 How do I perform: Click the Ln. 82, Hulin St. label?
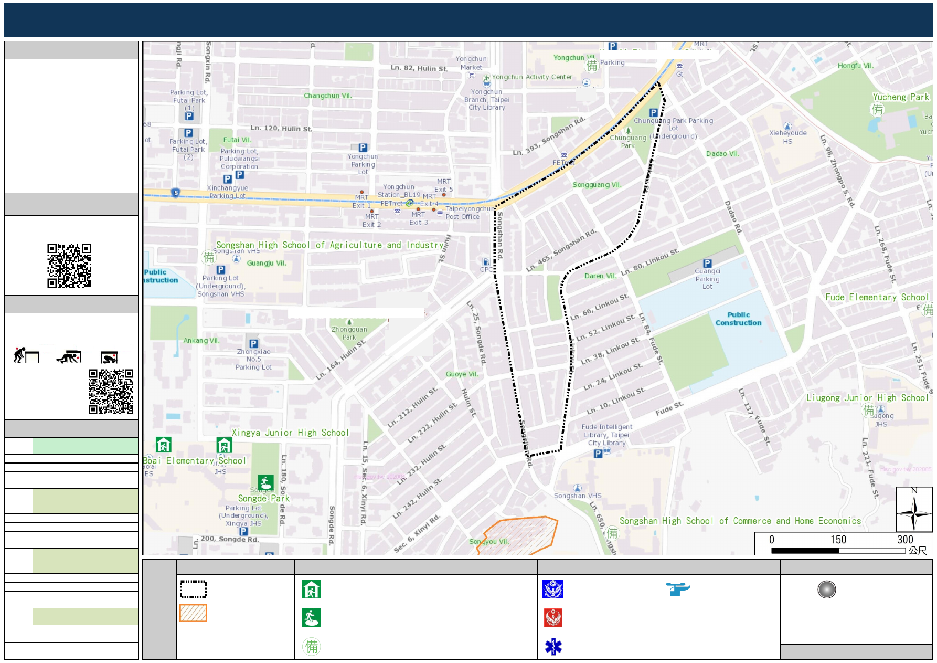click(419, 68)
